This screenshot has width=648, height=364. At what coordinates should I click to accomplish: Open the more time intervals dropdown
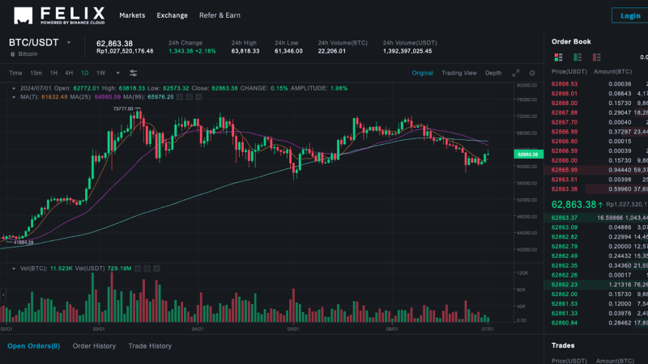117,73
